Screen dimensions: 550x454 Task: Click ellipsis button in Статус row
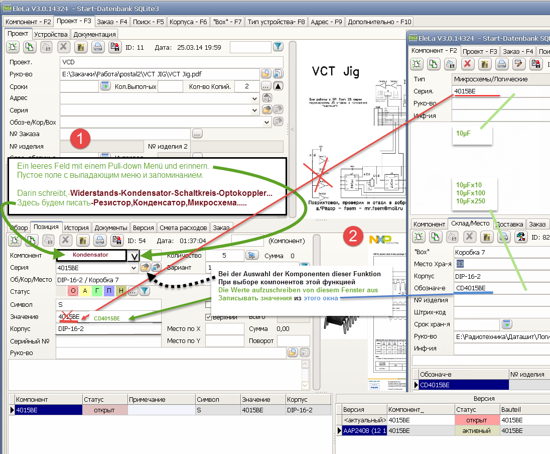pos(132,291)
